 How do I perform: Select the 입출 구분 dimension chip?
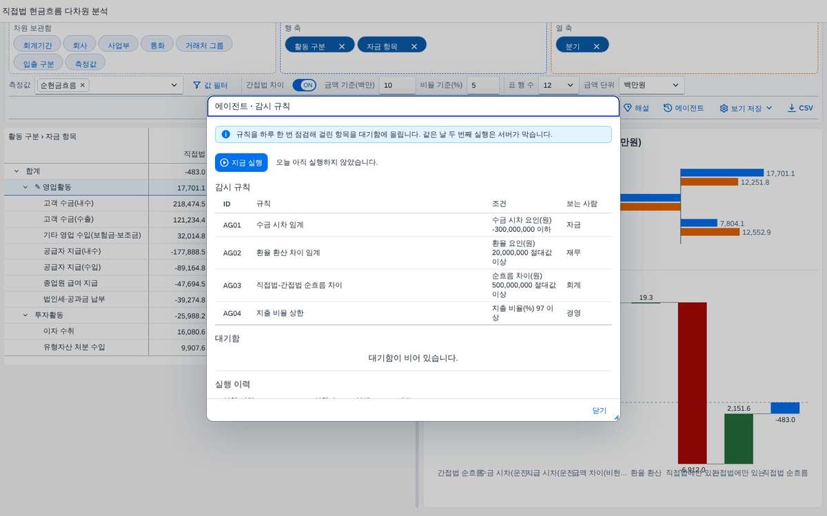tap(39, 63)
